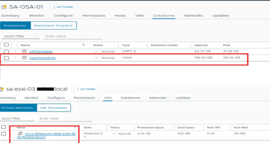Select the vCLS virtual machine checkbox
Viewport: 270px width, 143px height.
(x=3, y=134)
